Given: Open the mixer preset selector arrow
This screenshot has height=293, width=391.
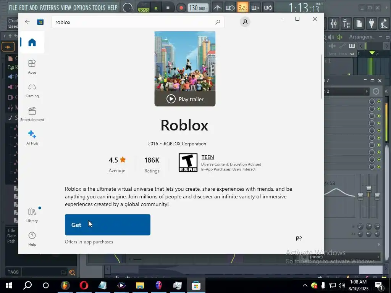Looking at the screenshot, I should click(x=367, y=92).
